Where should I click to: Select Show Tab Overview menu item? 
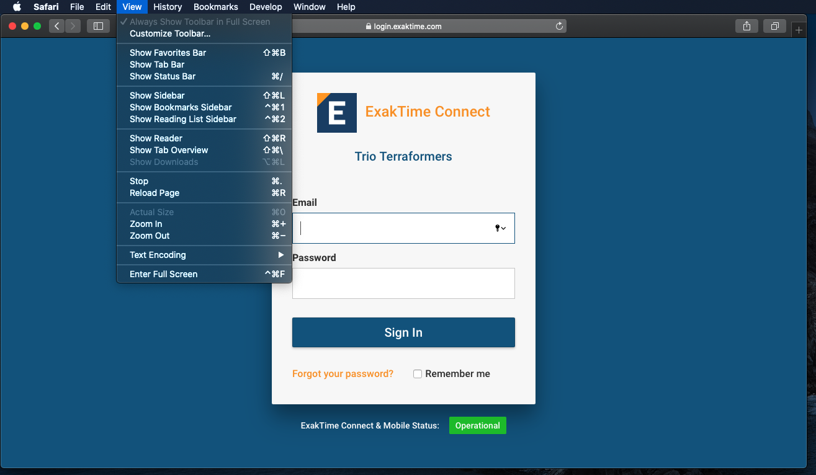point(204,150)
